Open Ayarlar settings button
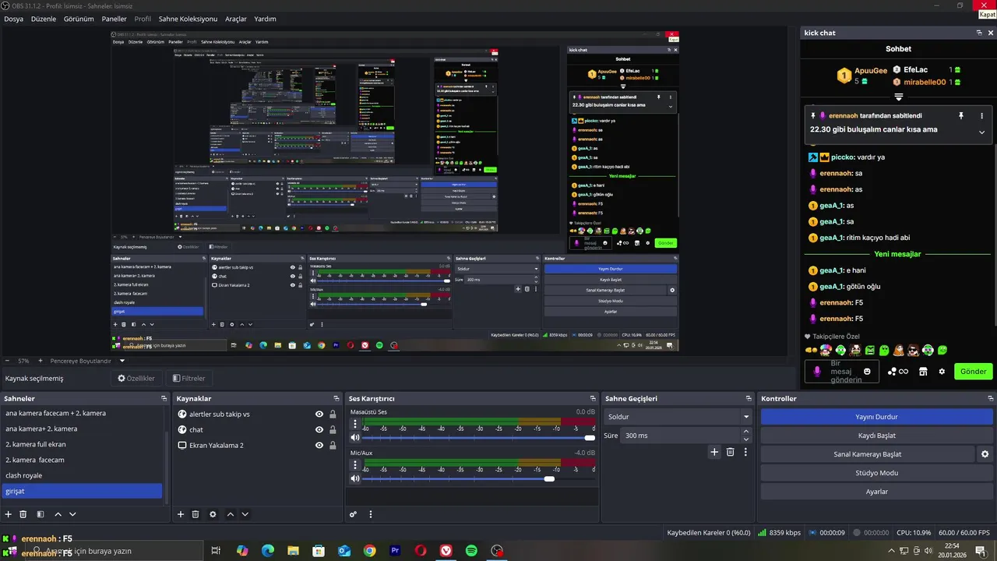997x561 pixels. coord(876,492)
